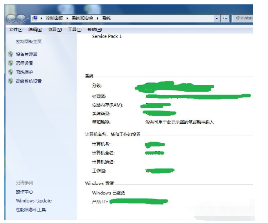The height and width of the screenshot is (223, 268).
Task: Open 操作中心 link
Action: tap(25, 192)
